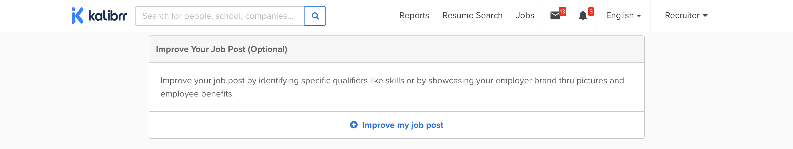Open the messages envelope icon
This screenshot has width=793, height=149.
555,16
